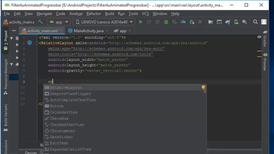
Task: Open the Edit menu
Action: (x=17, y=14)
